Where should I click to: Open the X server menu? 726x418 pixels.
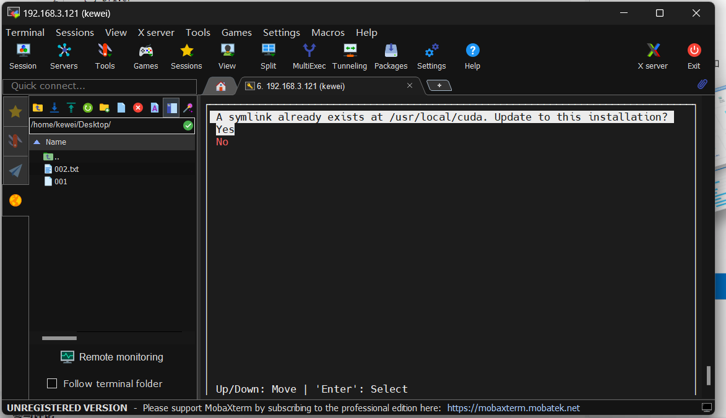[x=156, y=32]
